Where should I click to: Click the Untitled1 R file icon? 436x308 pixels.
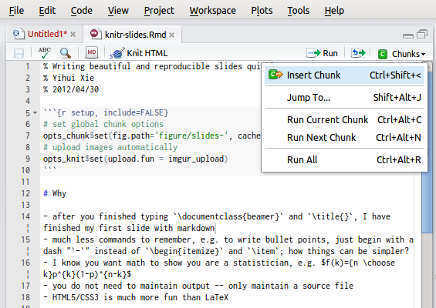(19, 34)
